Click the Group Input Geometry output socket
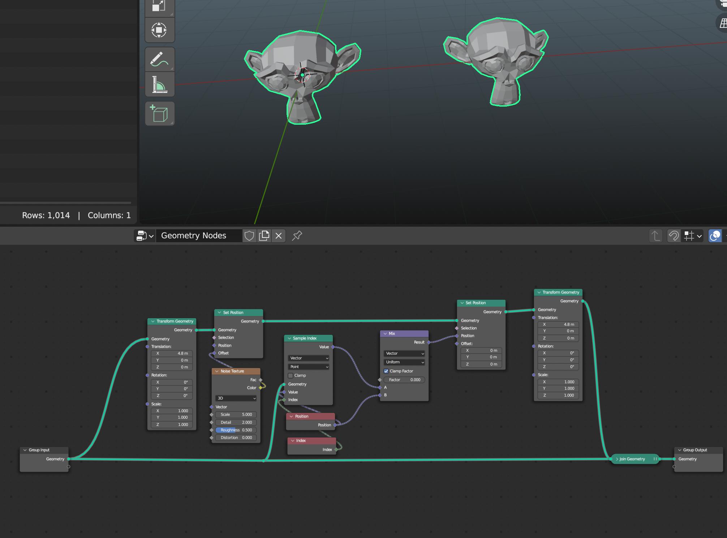The image size is (727, 538). pos(69,459)
